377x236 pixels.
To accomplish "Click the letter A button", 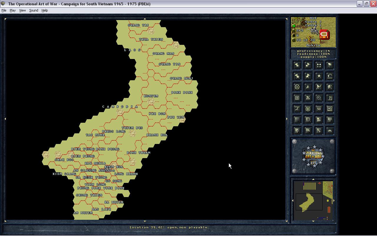I will pos(308,87).
